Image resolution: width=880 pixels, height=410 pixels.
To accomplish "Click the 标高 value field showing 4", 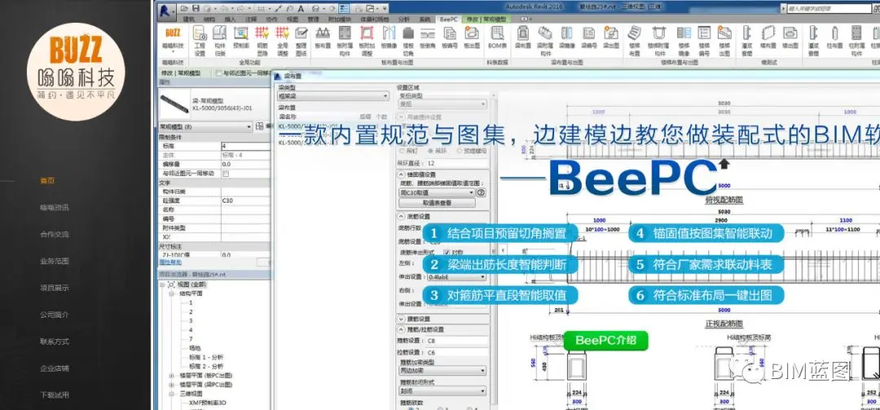I will click(245, 146).
